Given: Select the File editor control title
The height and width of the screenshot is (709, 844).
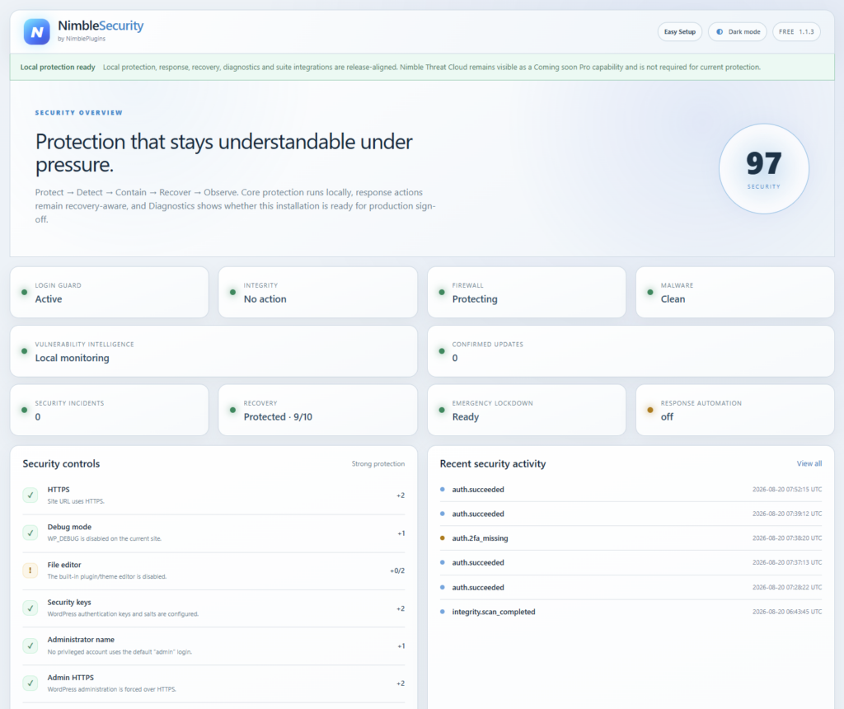Looking at the screenshot, I should (x=64, y=565).
